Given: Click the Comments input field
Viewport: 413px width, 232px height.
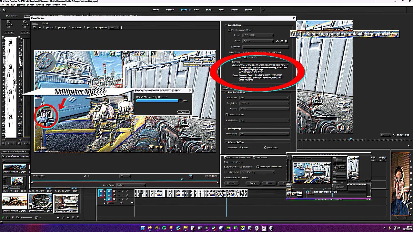Looking at the screenshot, I should (x=265, y=47).
